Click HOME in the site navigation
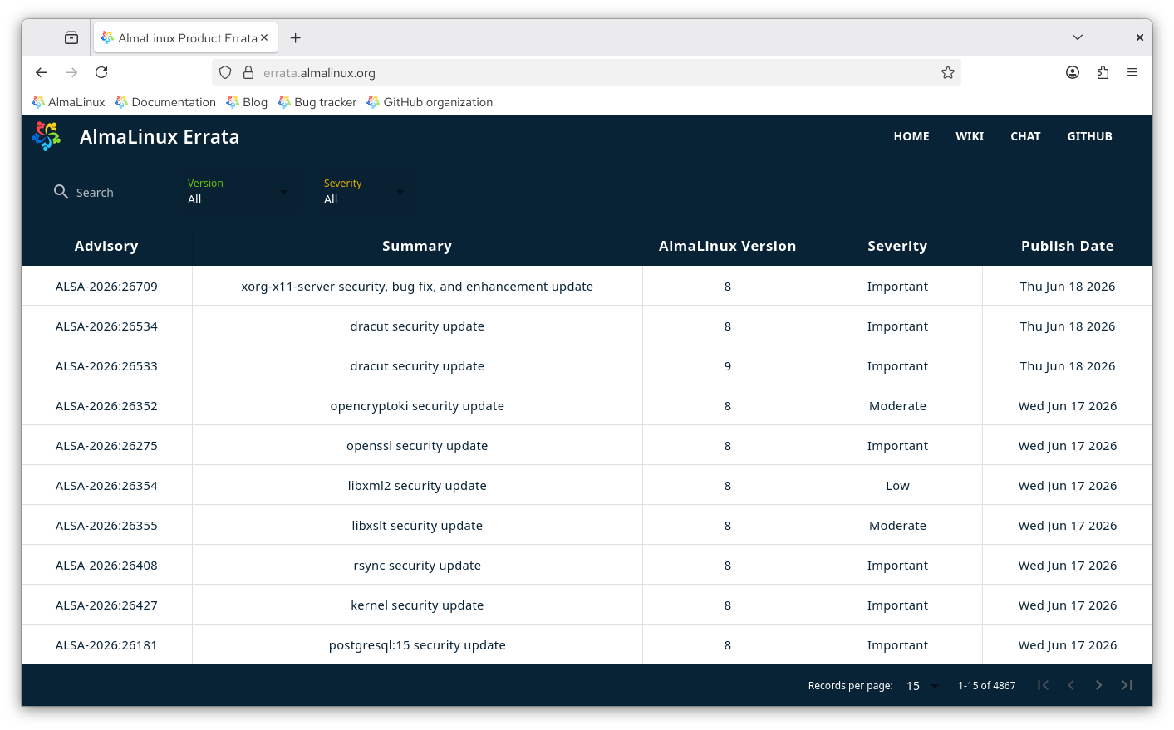The width and height of the screenshot is (1174, 730). [911, 136]
